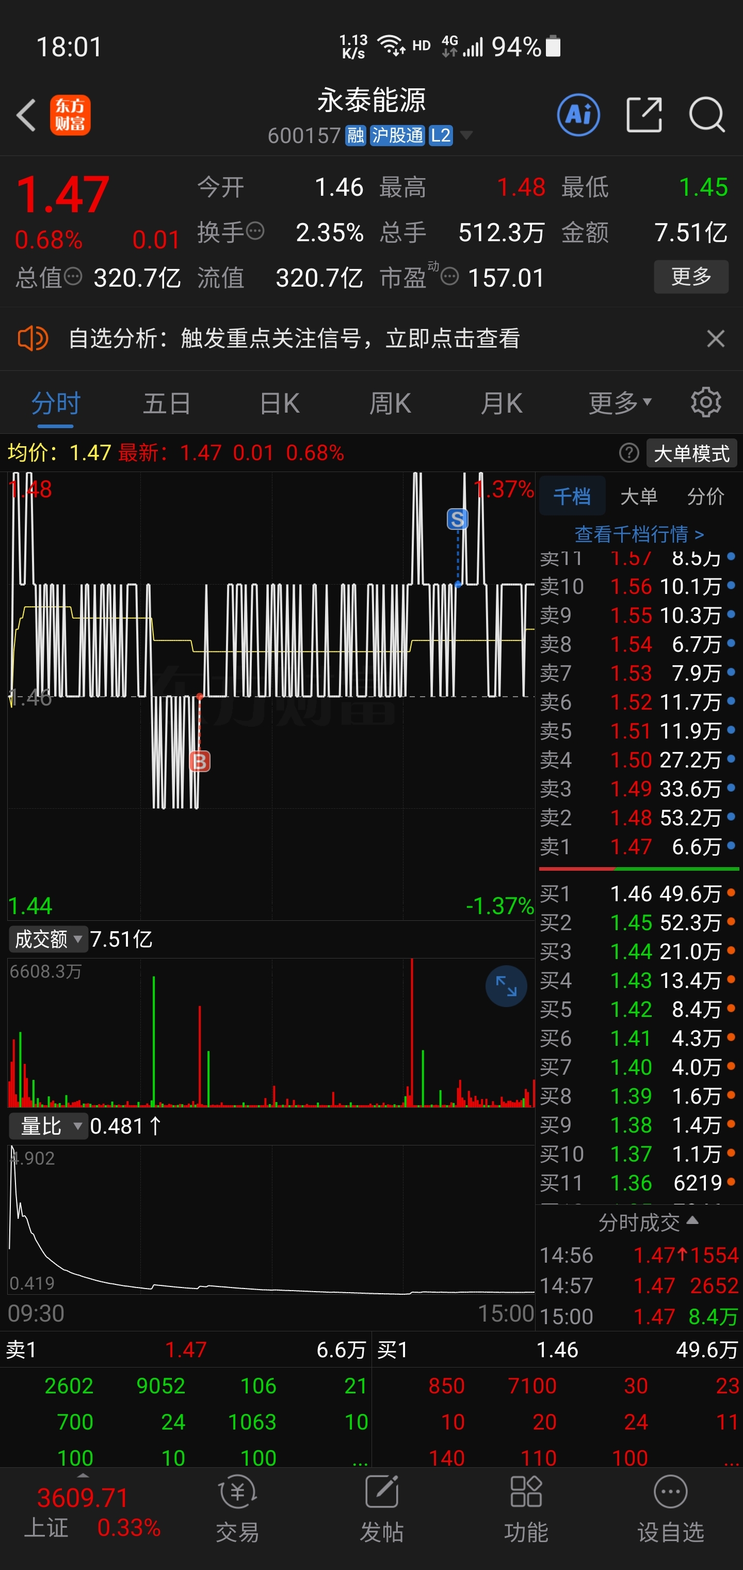Switch to 月K chart tab

501,403
